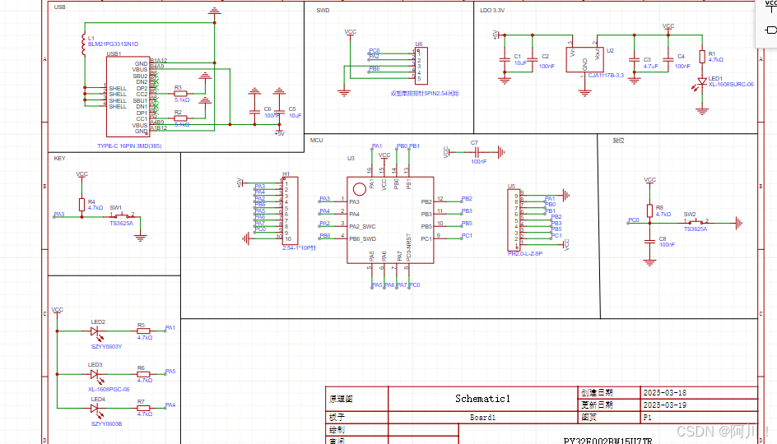Select resistor R1 4.7kΩ
The image size is (777, 444).
coord(702,57)
